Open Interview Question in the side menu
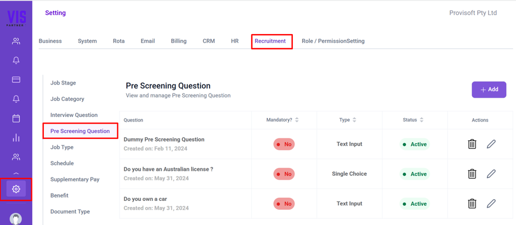Image resolution: width=516 pixels, height=225 pixels. tap(74, 115)
